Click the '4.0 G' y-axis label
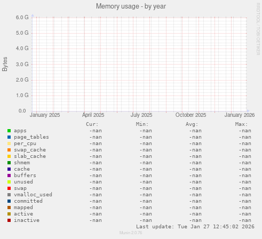 (22, 49)
